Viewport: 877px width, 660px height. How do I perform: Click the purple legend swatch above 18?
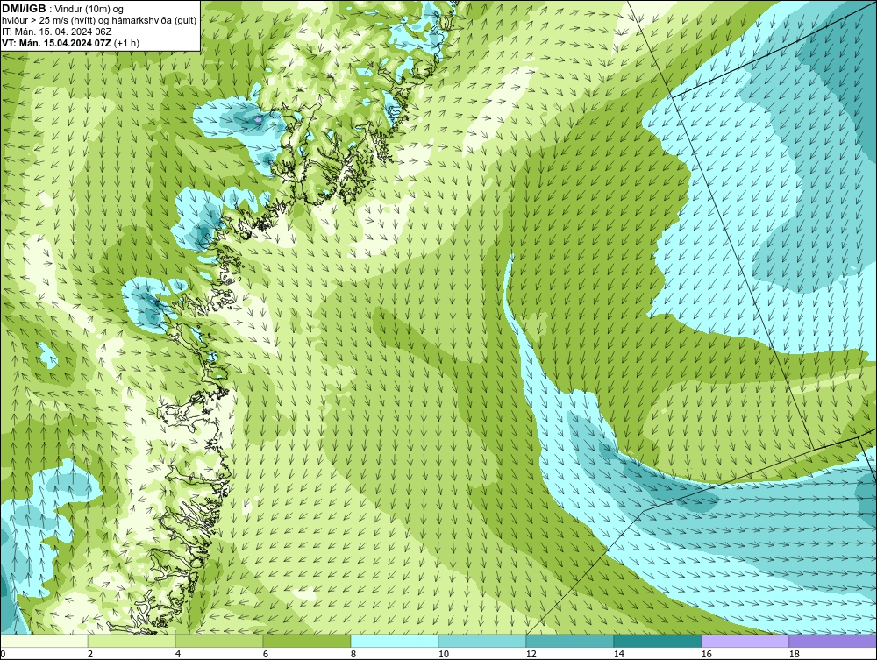[832, 641]
